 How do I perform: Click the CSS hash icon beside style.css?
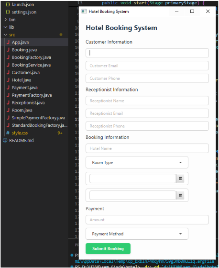tap(8, 133)
